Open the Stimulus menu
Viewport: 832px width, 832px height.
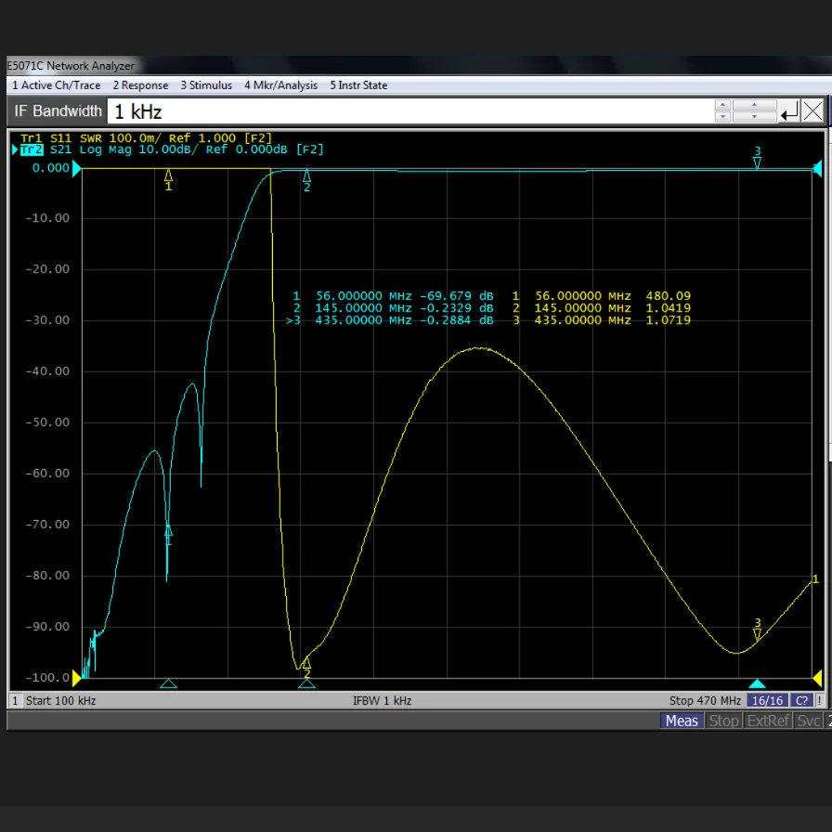pos(206,85)
